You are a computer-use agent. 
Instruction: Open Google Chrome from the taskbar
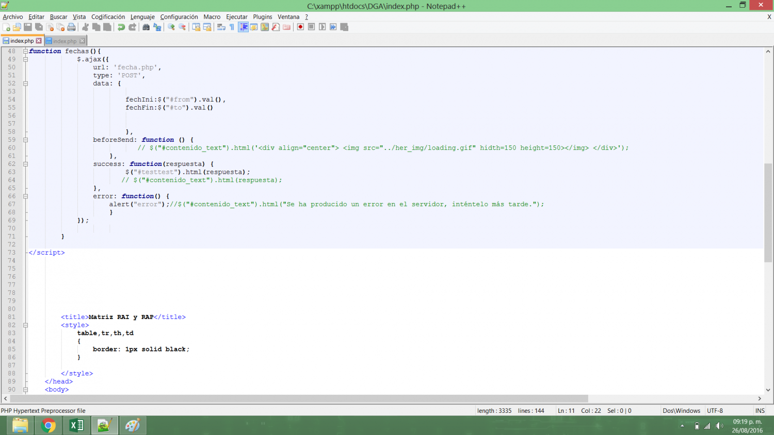[x=49, y=425]
